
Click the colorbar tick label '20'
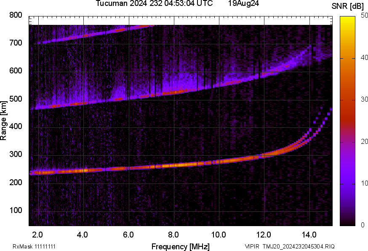(364, 141)
